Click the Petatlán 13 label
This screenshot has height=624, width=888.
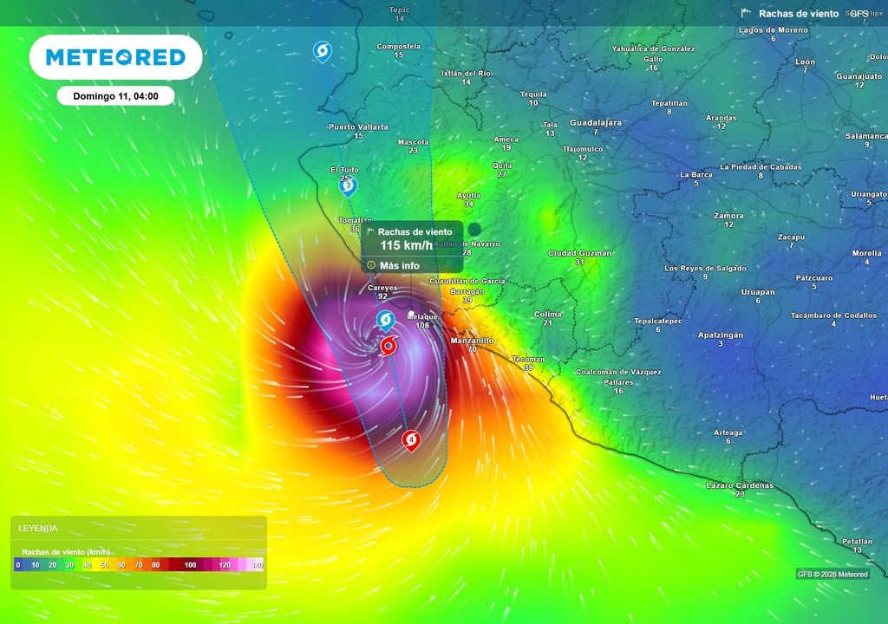point(858,545)
